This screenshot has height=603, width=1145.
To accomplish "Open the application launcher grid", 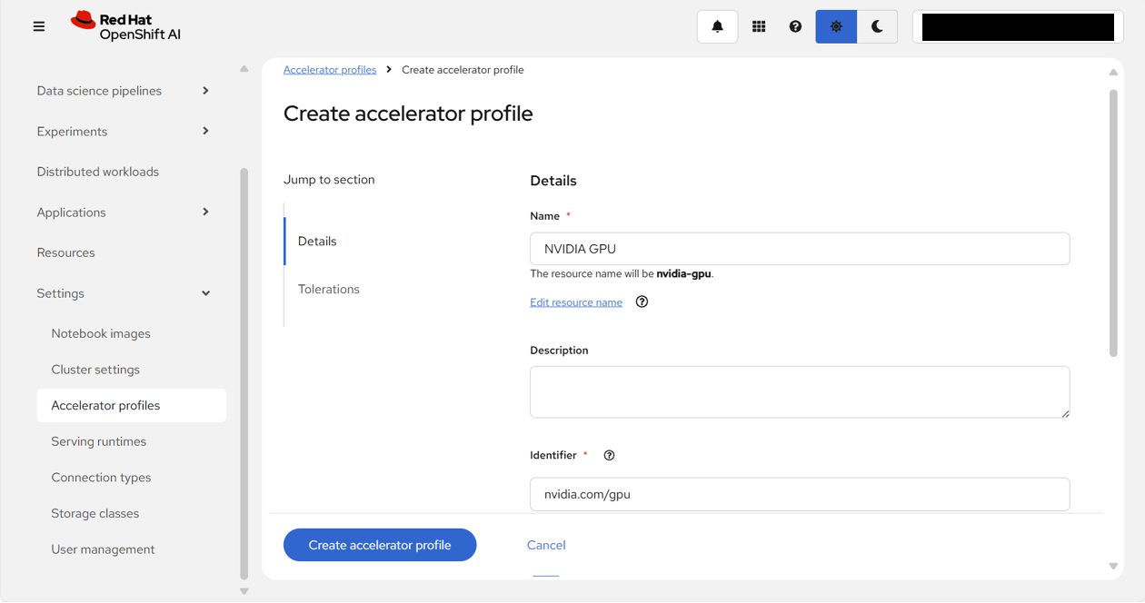I will 759,26.
